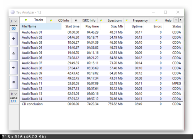Sort by Size, Mb column header
This screenshot has height=139, width=193.
tap(112, 26)
